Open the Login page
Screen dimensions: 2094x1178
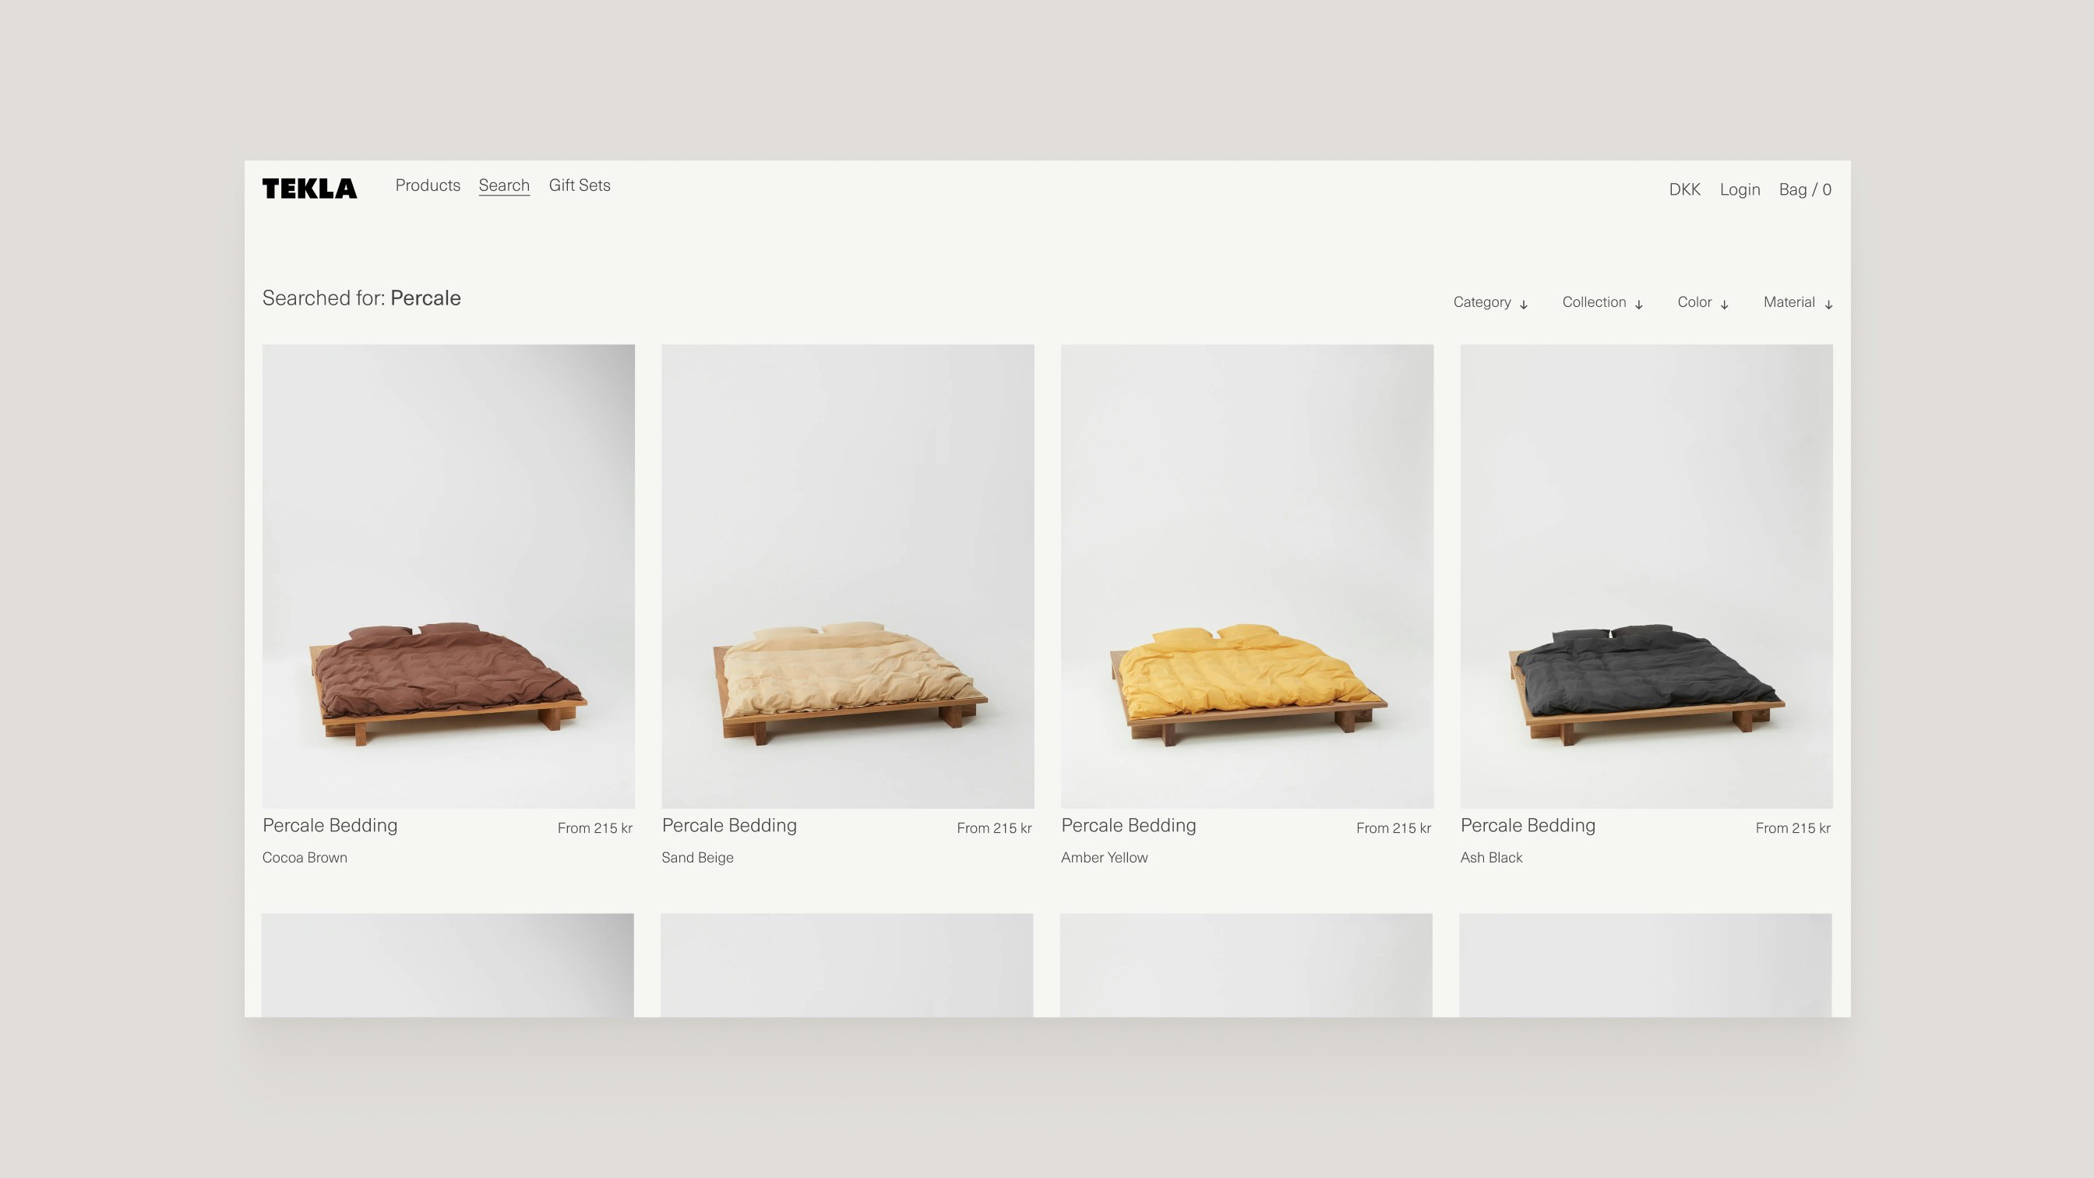point(1740,189)
